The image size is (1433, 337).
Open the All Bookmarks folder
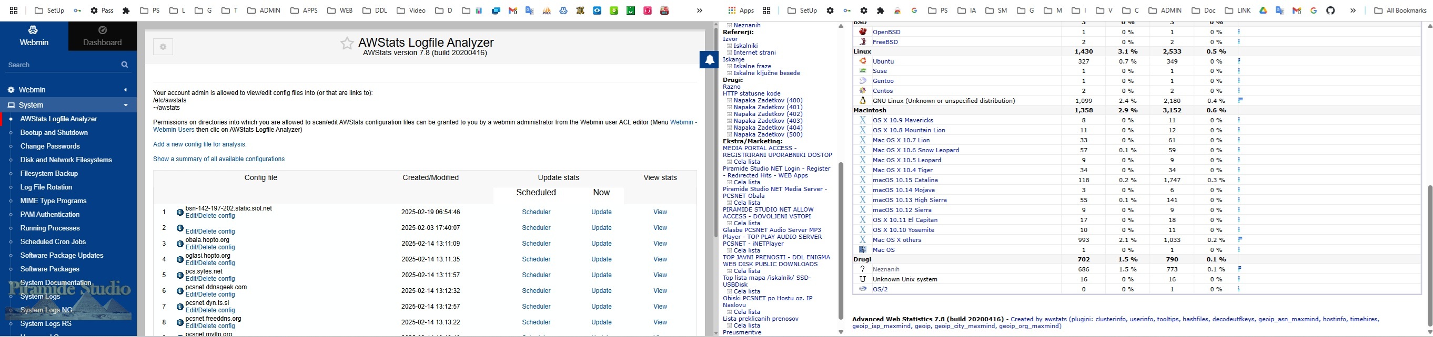tap(1399, 10)
